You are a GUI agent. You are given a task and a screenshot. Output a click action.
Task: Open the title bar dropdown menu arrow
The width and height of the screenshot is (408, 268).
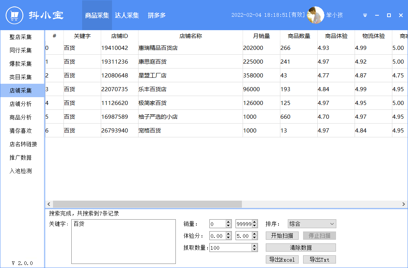tap(365, 16)
